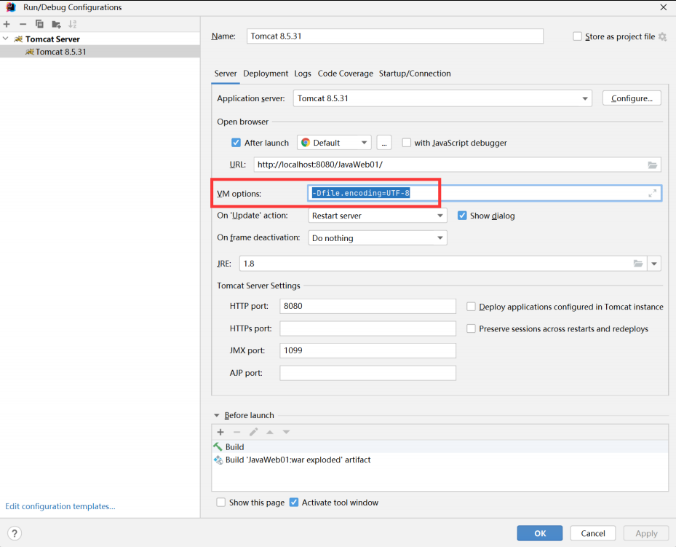Click JMX port field 1099

pyautogui.click(x=367, y=351)
